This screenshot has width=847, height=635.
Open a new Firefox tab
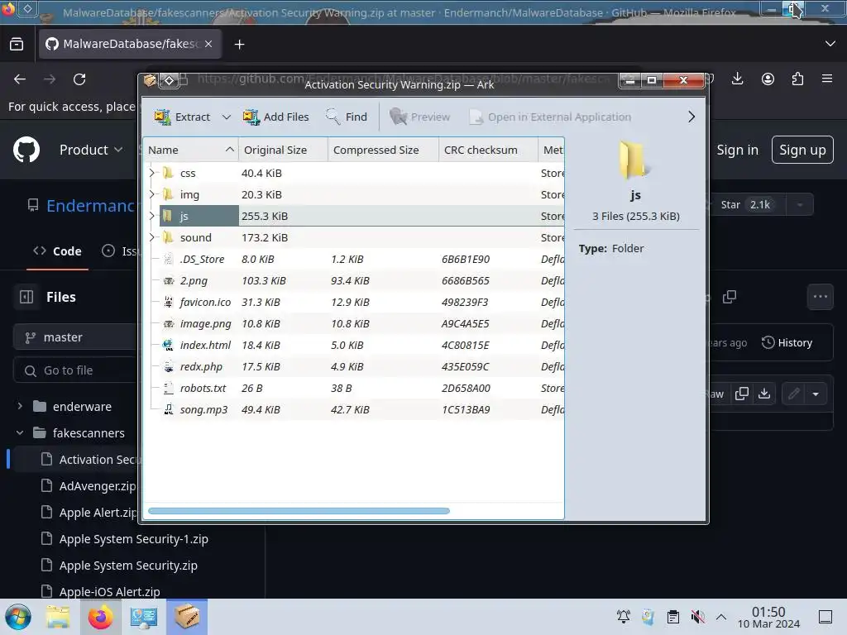pos(239,45)
